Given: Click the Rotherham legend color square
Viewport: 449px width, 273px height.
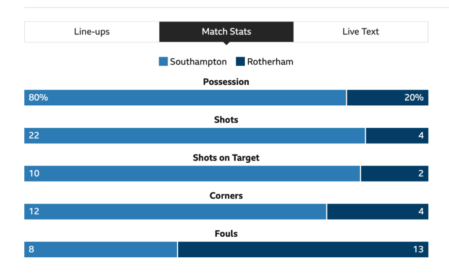Looking at the screenshot, I should pyautogui.click(x=239, y=61).
